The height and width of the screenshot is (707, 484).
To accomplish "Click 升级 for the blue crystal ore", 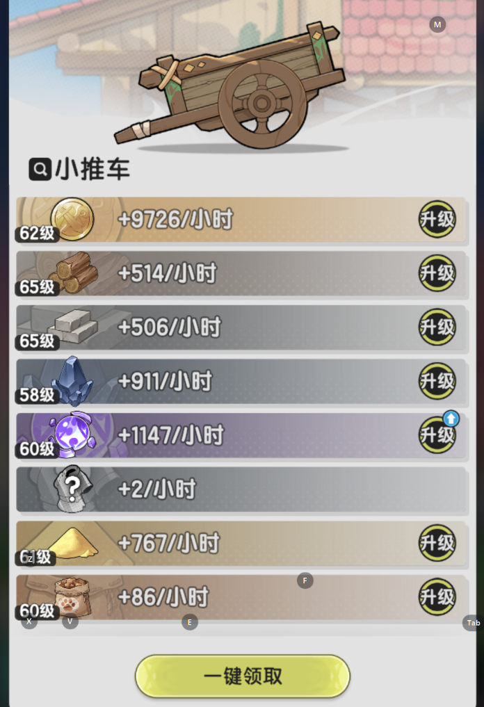I will click(437, 381).
